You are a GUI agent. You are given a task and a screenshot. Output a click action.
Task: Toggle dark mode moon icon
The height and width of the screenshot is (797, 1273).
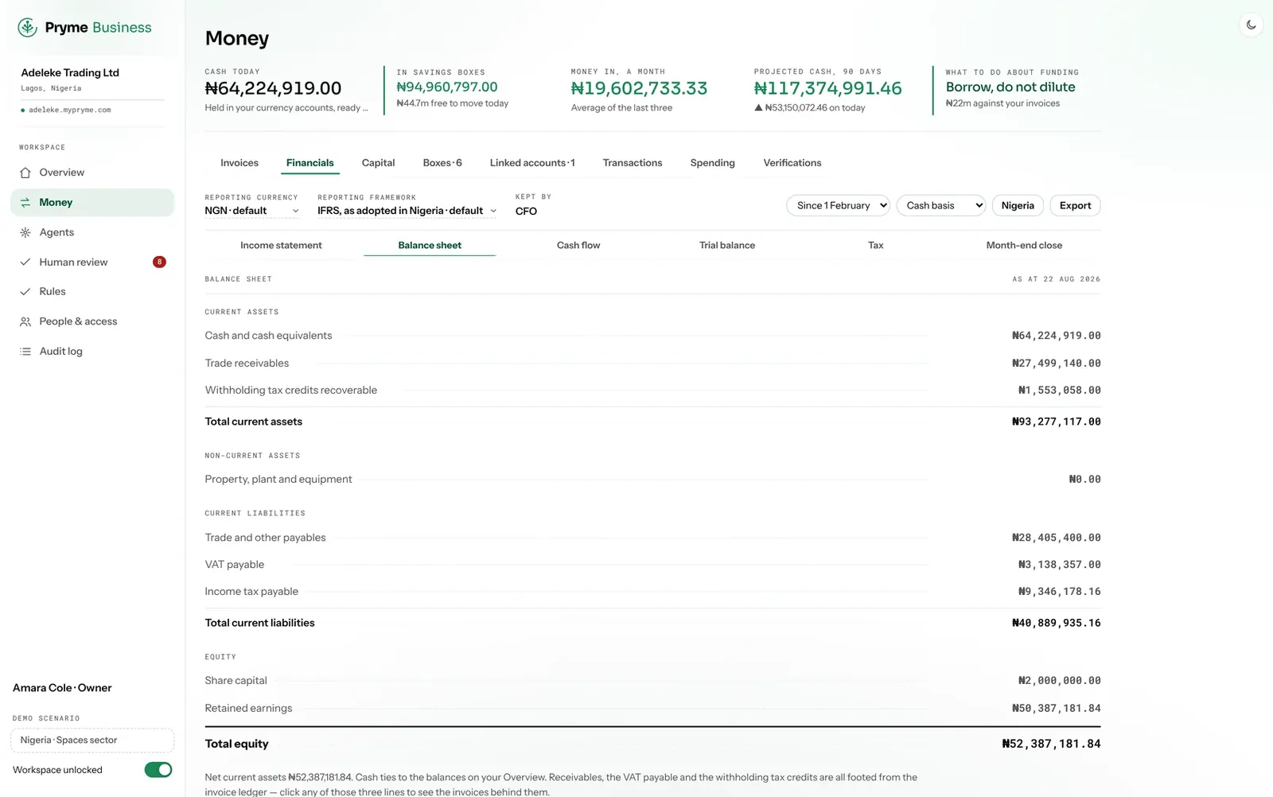pyautogui.click(x=1252, y=25)
